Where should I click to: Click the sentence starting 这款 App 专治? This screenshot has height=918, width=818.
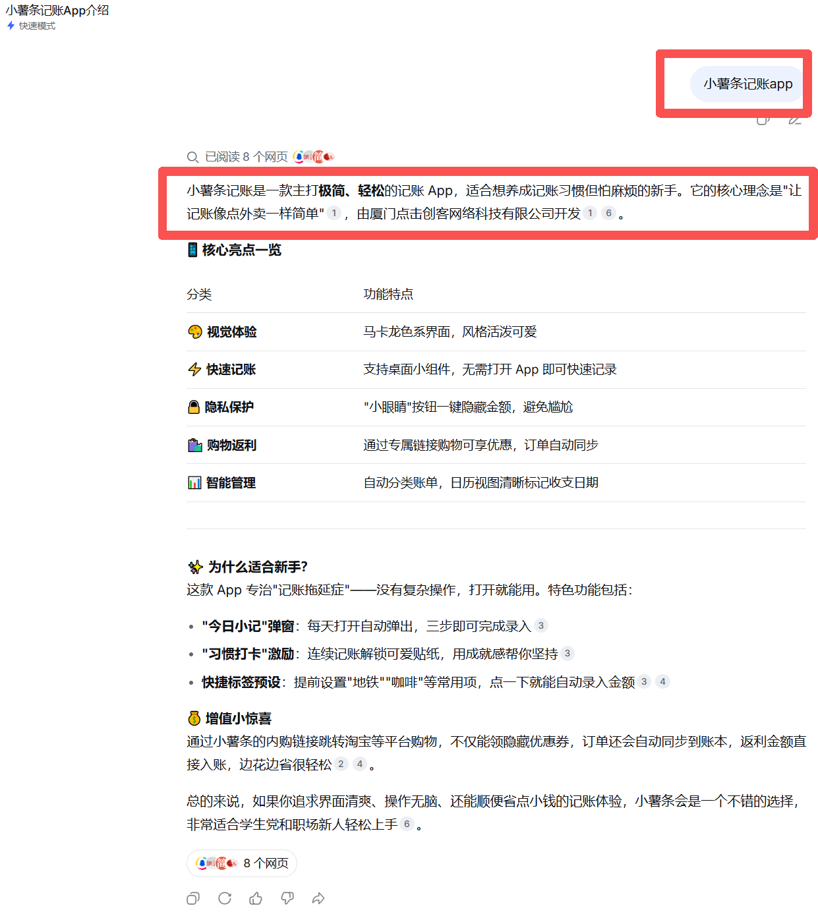pyautogui.click(x=409, y=590)
